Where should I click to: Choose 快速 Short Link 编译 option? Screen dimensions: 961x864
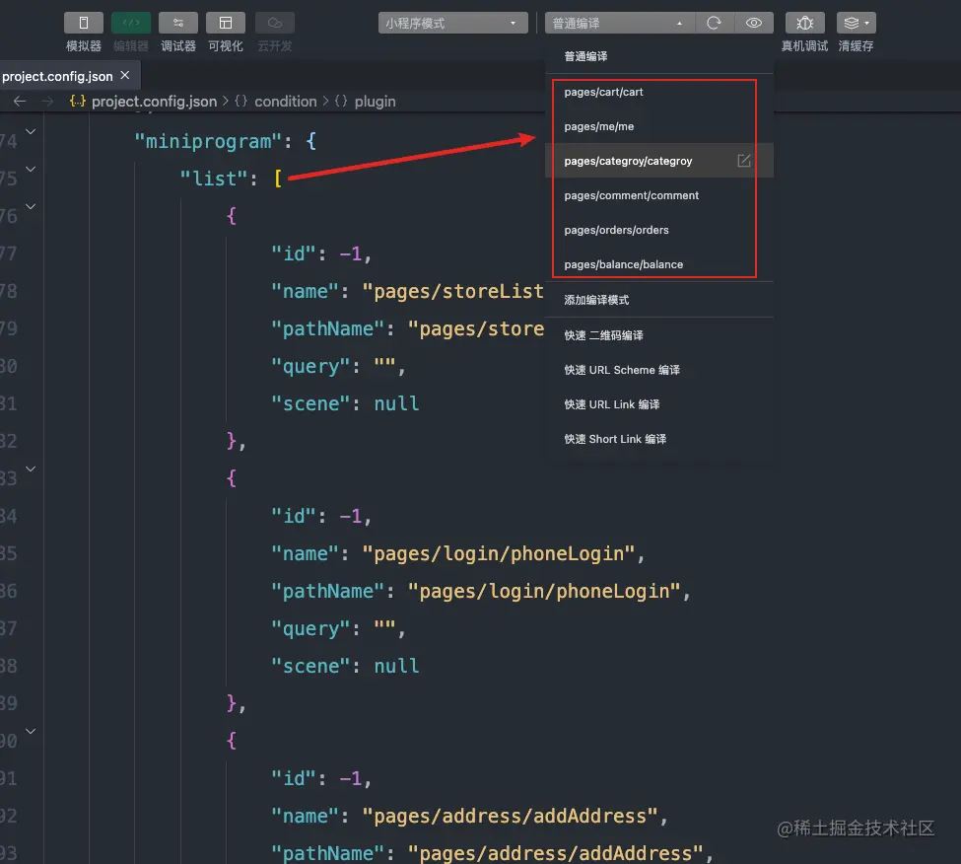(x=658, y=439)
